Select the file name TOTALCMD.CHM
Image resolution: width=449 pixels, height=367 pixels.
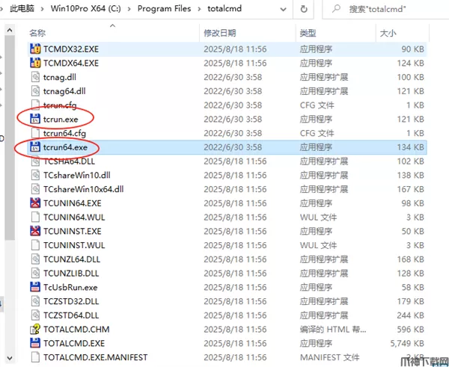76,330
